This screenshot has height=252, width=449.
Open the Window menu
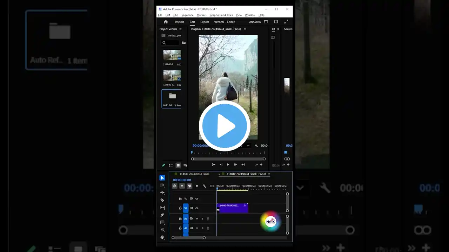click(x=250, y=15)
